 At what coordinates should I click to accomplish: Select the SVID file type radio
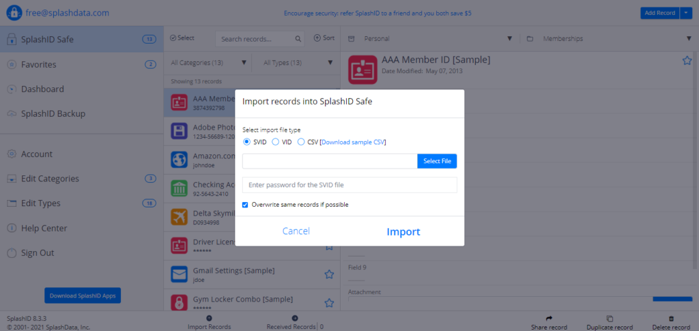[x=247, y=142]
